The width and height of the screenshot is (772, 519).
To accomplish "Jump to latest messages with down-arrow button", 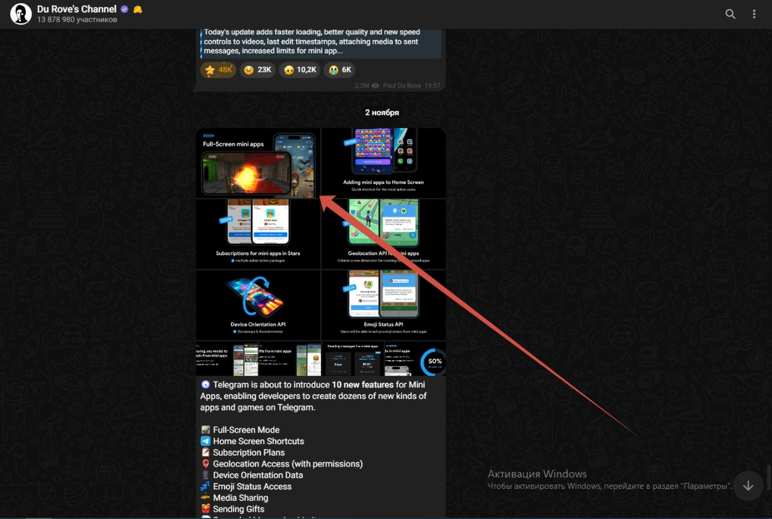I will pos(748,486).
